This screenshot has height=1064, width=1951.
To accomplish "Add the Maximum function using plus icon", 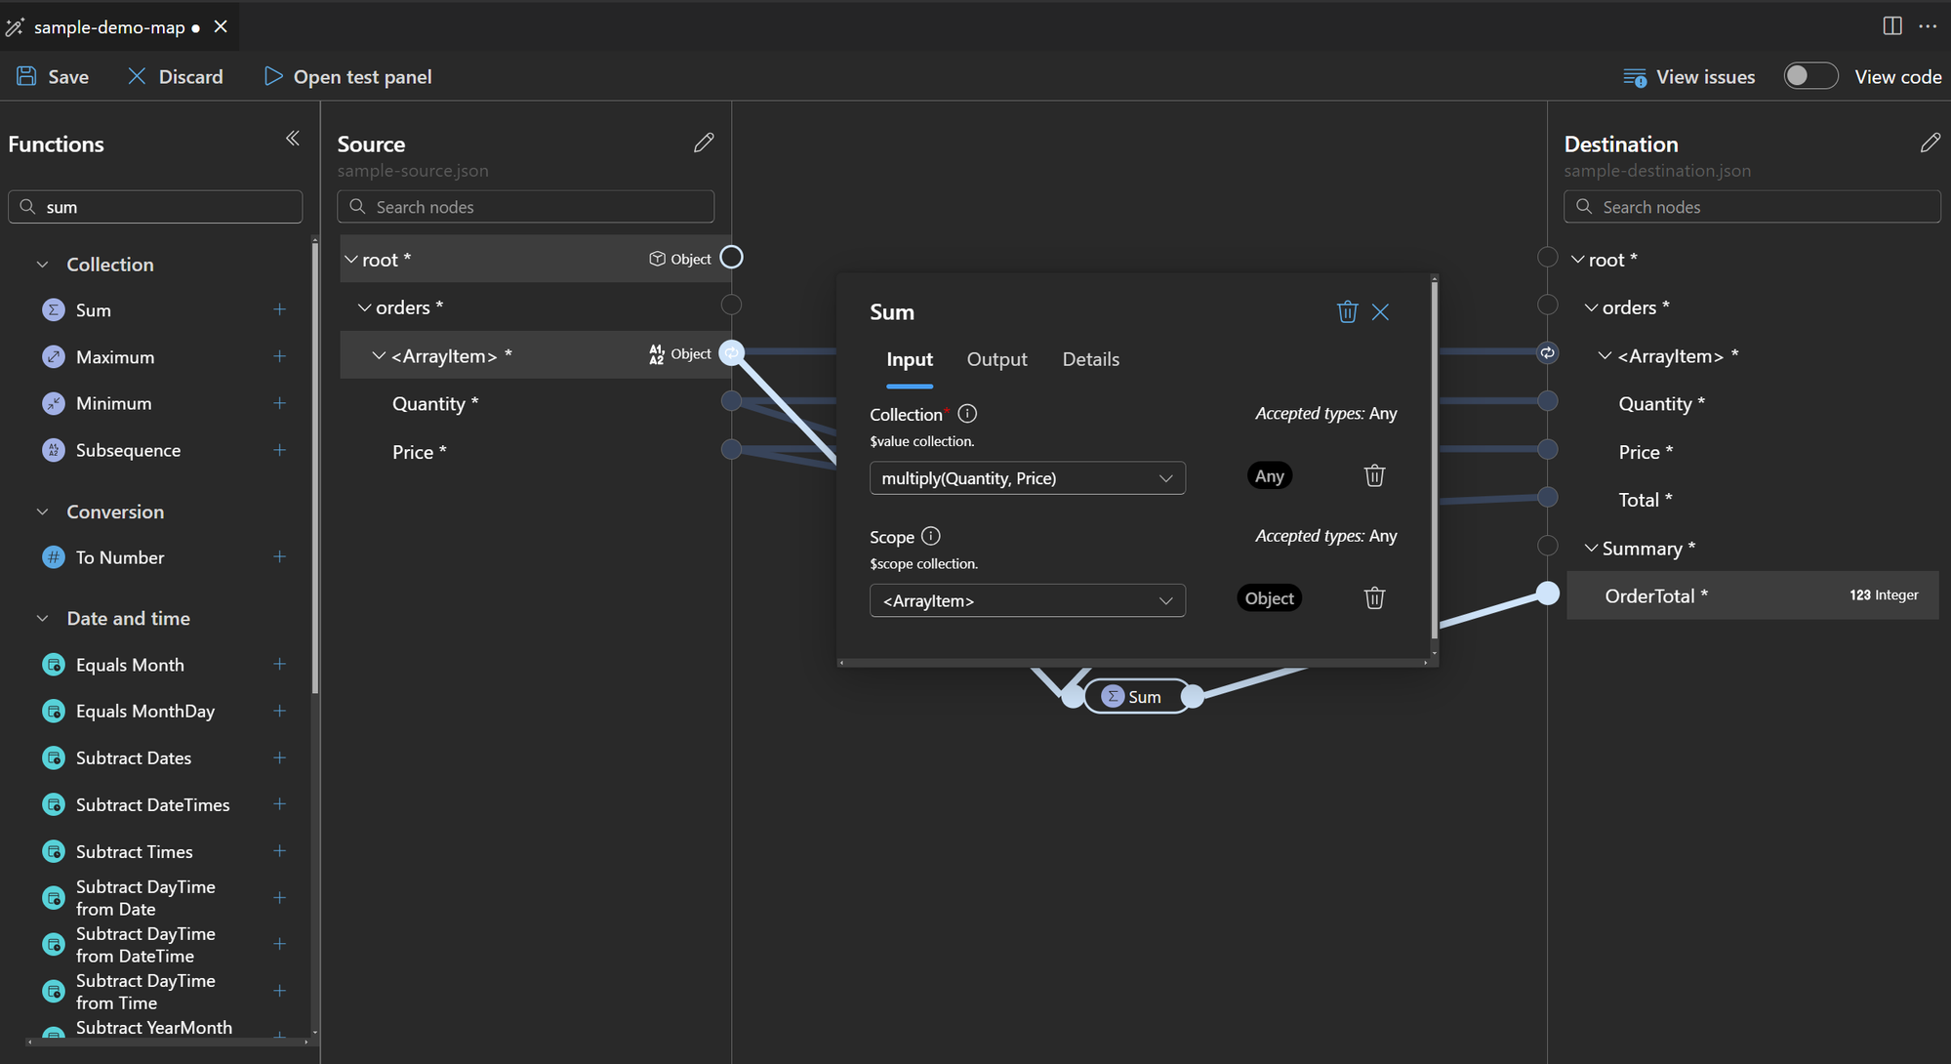I will point(279,356).
